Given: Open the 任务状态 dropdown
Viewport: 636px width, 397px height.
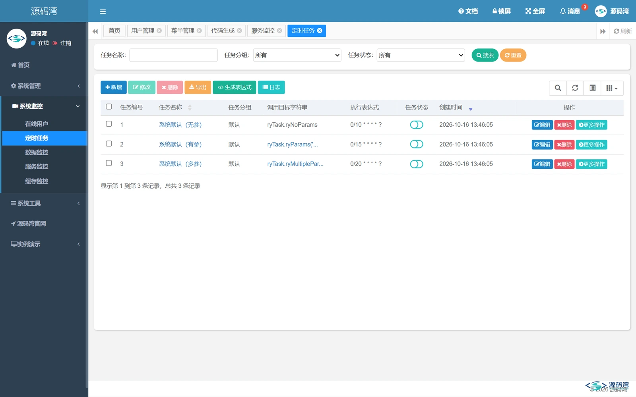Looking at the screenshot, I should 421,55.
